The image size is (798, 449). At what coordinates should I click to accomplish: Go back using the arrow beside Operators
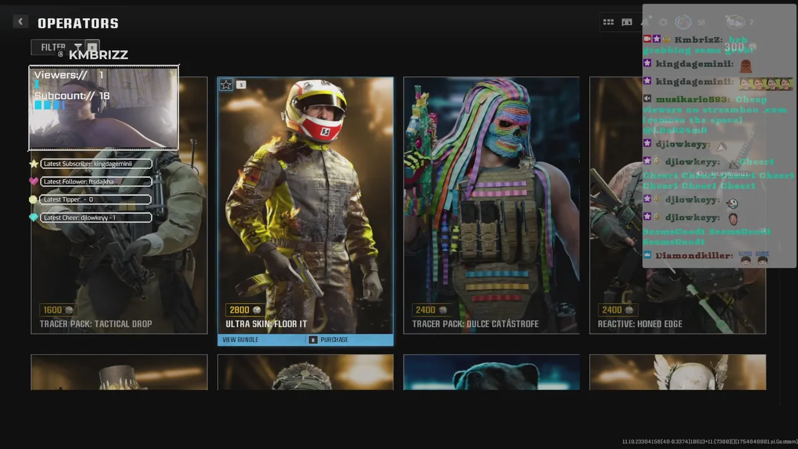20,22
